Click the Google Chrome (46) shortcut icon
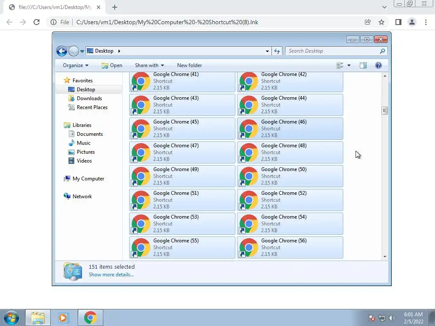The height and width of the screenshot is (326, 435). (x=249, y=129)
